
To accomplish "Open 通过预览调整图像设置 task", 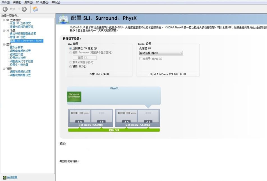I will tap(23, 34).
